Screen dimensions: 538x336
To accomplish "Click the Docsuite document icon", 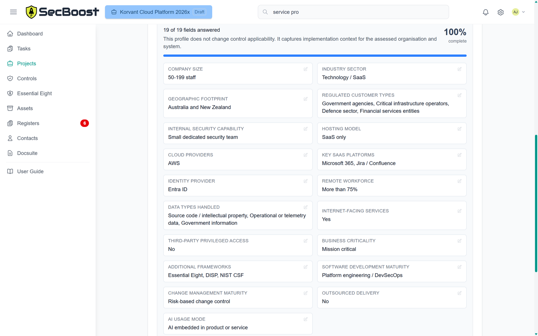I will 10,153.
